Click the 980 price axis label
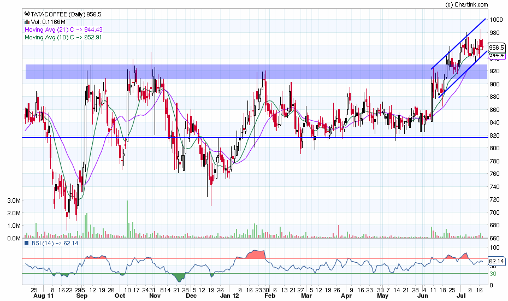 coord(494,33)
